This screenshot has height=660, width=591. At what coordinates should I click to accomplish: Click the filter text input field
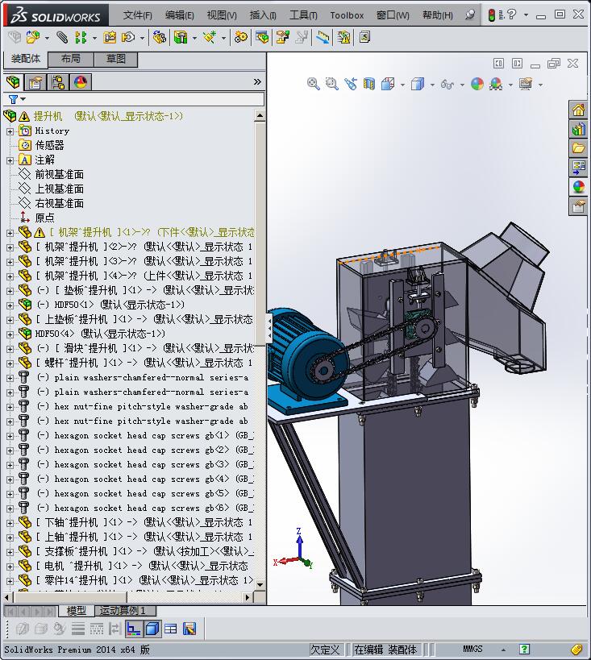(145, 99)
